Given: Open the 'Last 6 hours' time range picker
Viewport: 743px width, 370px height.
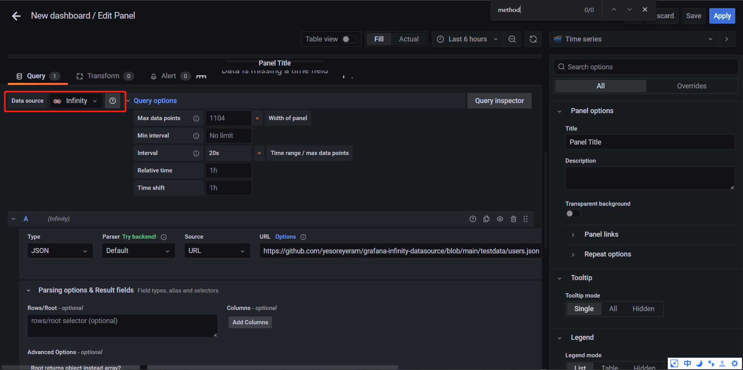Looking at the screenshot, I should point(467,39).
